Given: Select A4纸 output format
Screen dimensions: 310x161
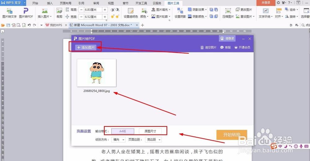Looking at the screenshot, I should pos(123,131).
